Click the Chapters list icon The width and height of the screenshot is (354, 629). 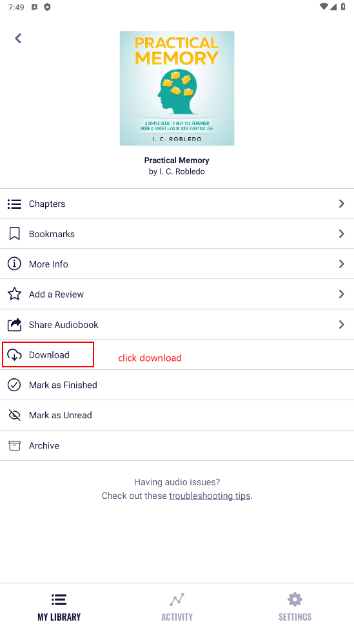(x=14, y=204)
